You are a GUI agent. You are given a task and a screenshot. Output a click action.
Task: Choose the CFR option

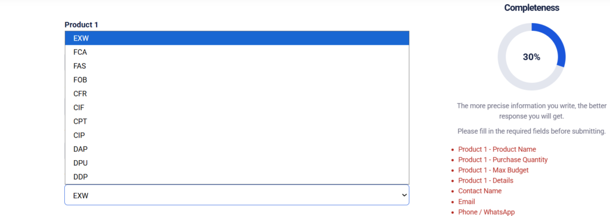click(237, 93)
